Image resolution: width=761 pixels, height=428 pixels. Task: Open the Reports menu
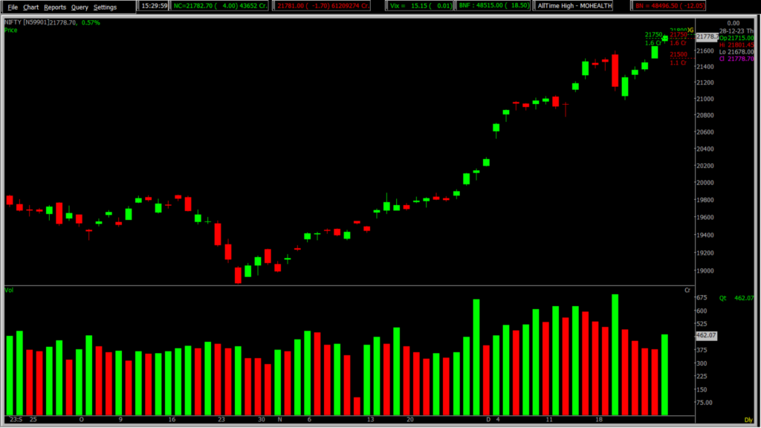point(55,7)
